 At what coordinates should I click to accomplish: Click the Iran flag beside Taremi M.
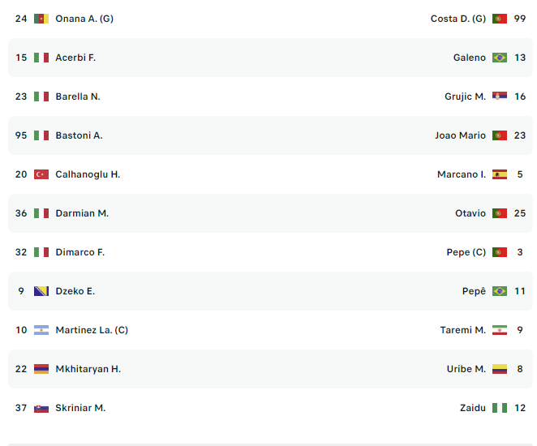(500, 330)
